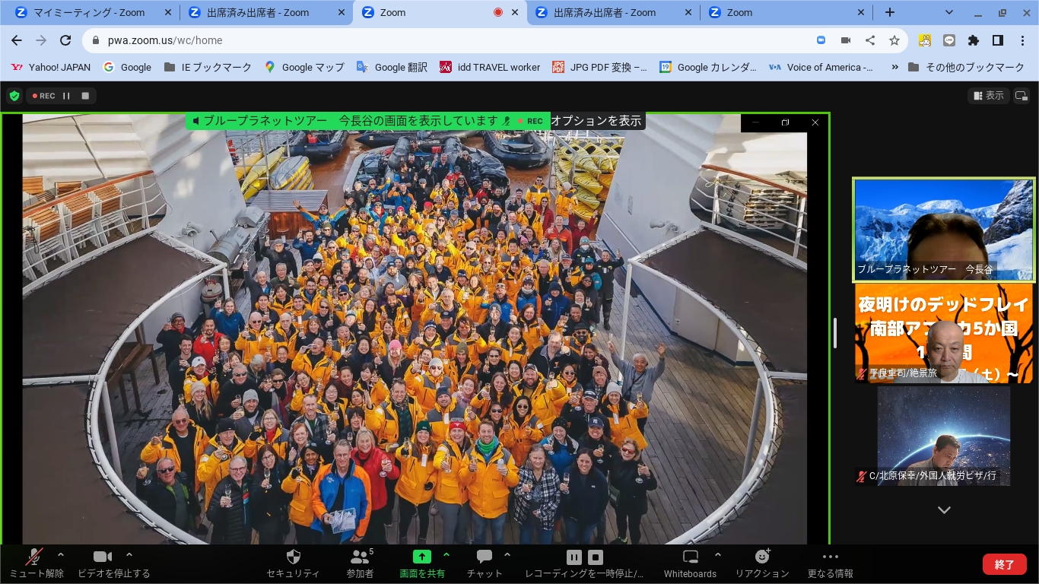Select 手良卓司/絶景旅 participant thumbnail

point(944,333)
